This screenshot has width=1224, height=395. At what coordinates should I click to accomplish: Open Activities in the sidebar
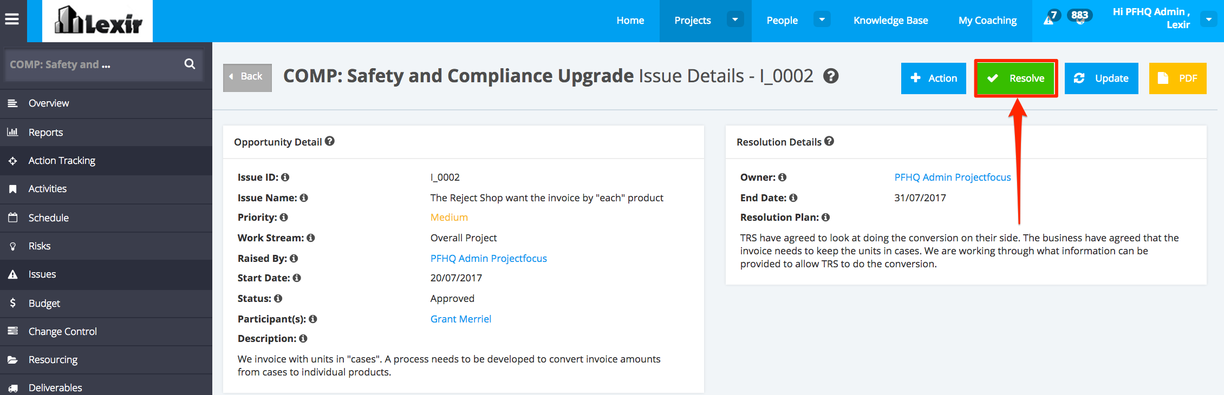coord(106,189)
